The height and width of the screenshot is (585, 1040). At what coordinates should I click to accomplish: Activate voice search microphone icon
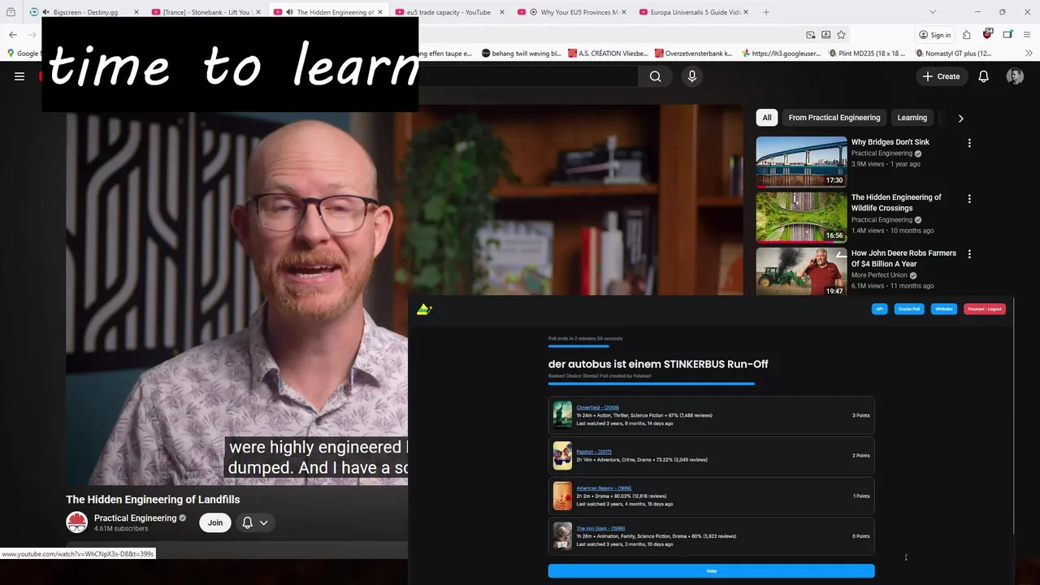point(691,76)
